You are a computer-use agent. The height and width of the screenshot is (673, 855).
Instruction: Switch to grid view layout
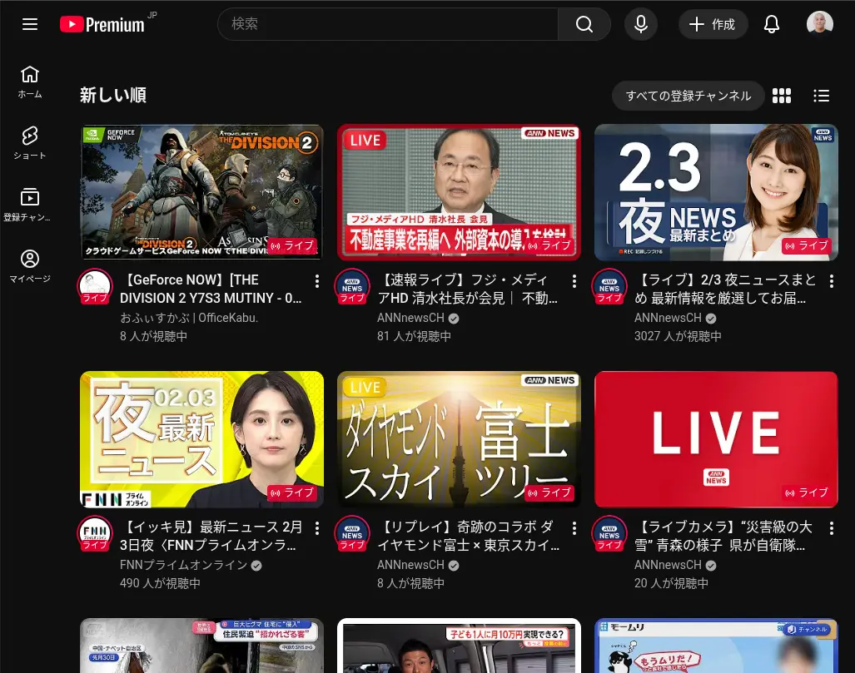click(x=782, y=96)
